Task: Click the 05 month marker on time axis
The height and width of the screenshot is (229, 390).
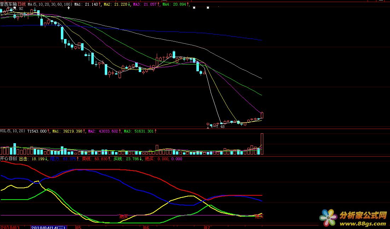Action: tap(78, 227)
